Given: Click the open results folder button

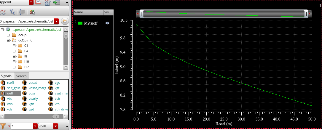Looking at the screenshot, I should (65, 21).
